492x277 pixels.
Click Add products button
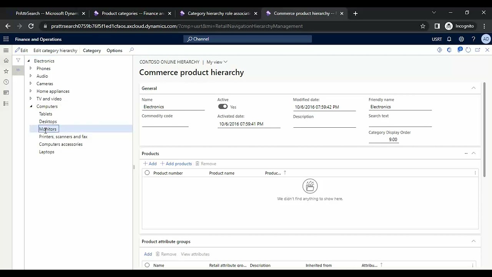(176, 164)
